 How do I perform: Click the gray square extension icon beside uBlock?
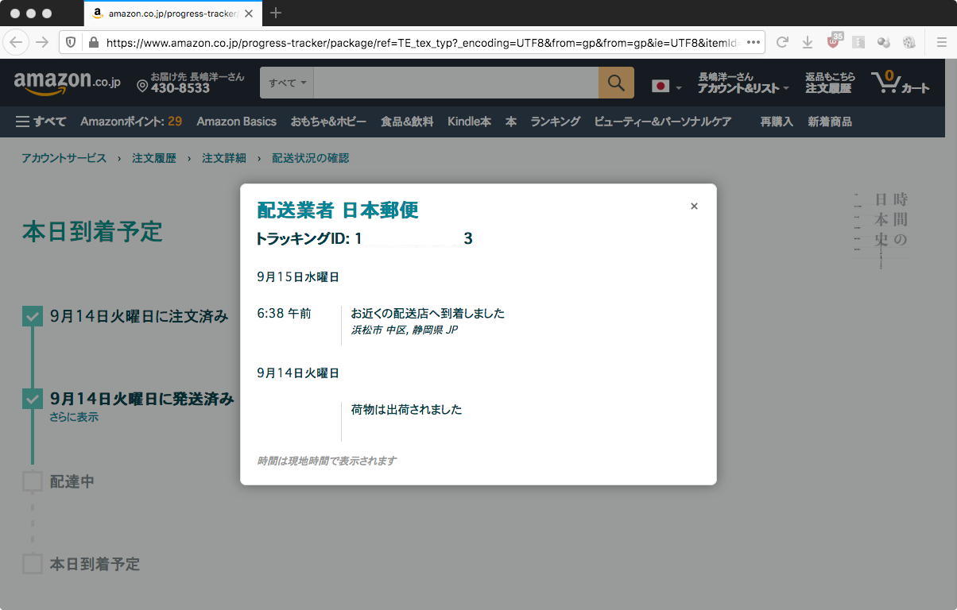click(858, 42)
